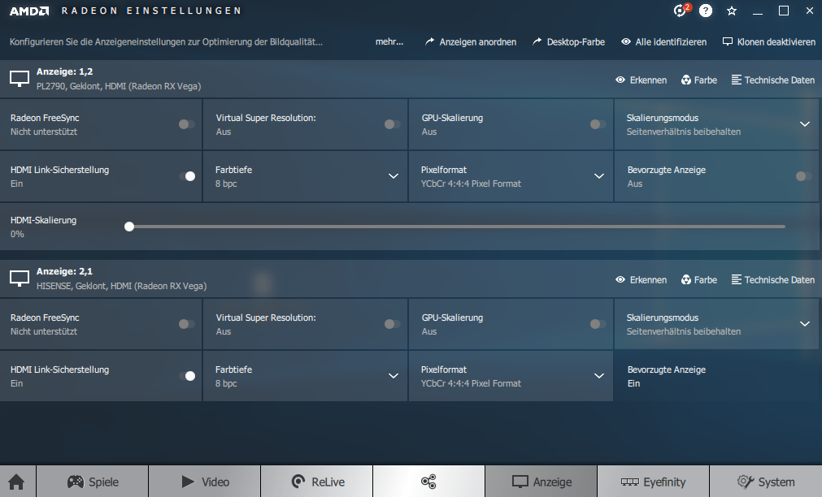This screenshot has height=497, width=822.
Task: Select the Anzeige tab
Action: tap(541, 482)
